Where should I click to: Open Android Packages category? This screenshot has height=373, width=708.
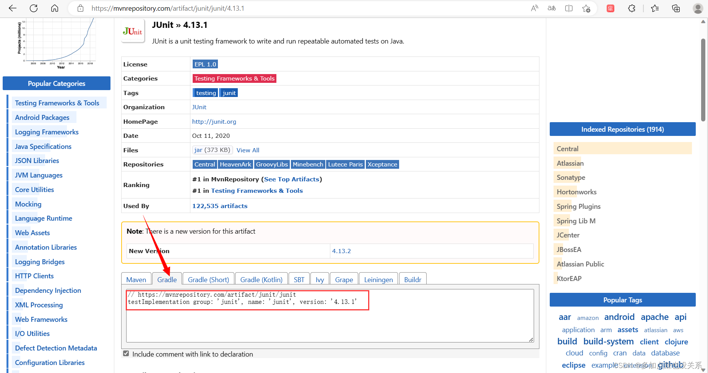pyautogui.click(x=42, y=117)
